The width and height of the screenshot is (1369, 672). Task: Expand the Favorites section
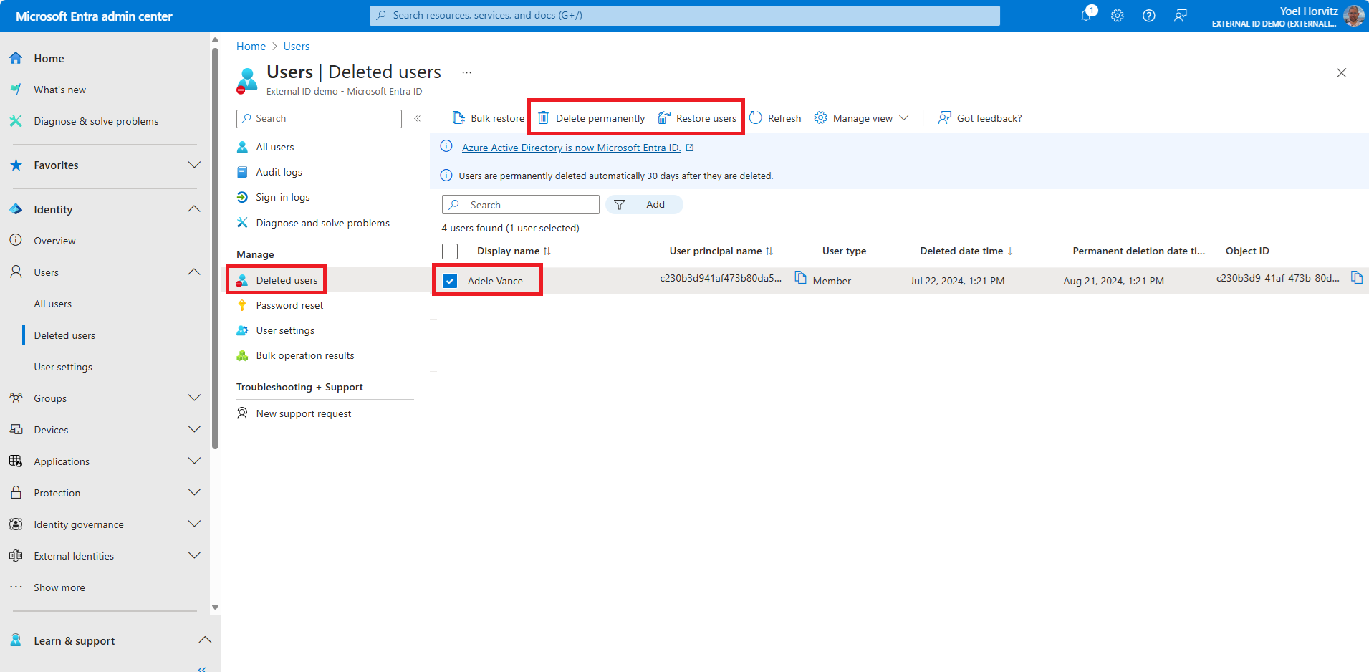tap(193, 165)
